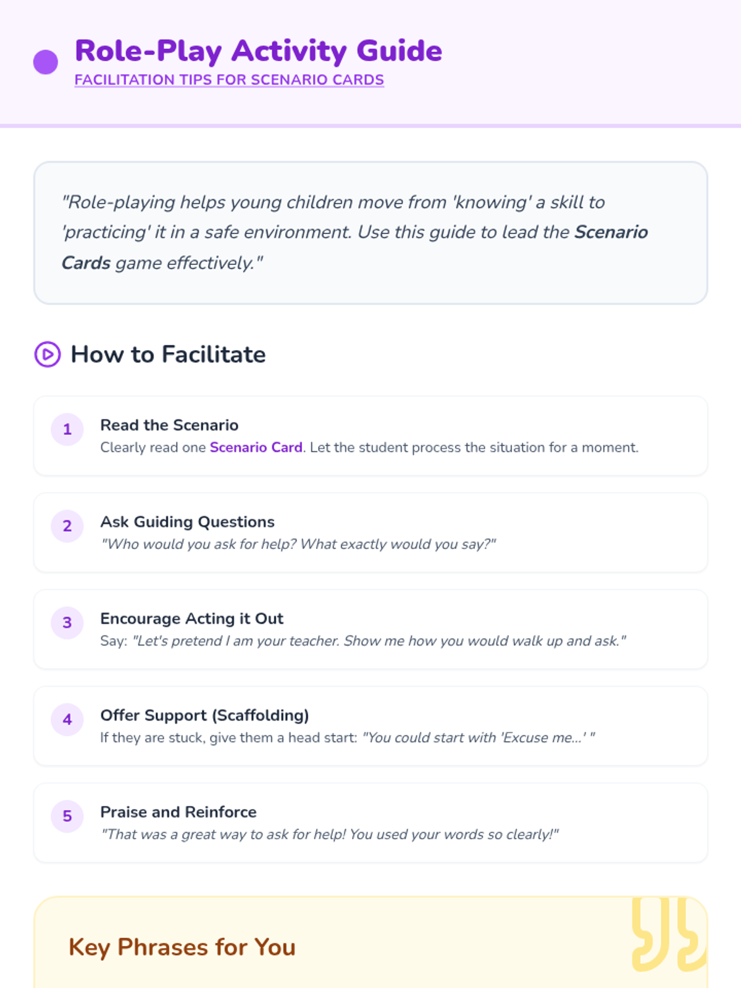Click the purple circle beside the title
Viewport: 741px width, 988px height.
[x=46, y=62]
